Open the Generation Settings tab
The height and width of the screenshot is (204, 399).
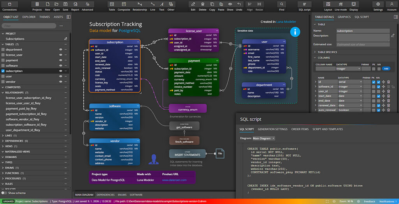click(272, 129)
